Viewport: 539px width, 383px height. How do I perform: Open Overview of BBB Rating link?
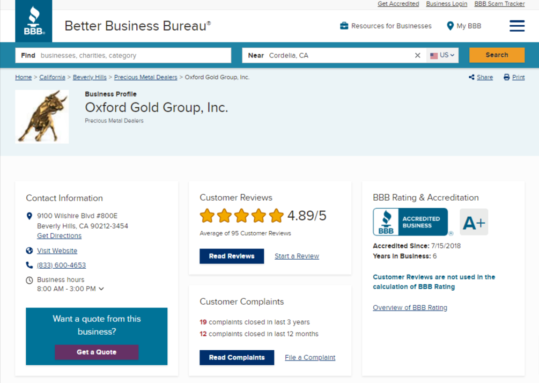[410, 308]
